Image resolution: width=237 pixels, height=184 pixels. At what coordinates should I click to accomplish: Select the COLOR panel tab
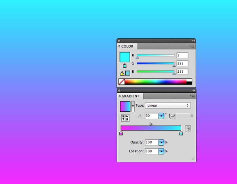pos(127,46)
